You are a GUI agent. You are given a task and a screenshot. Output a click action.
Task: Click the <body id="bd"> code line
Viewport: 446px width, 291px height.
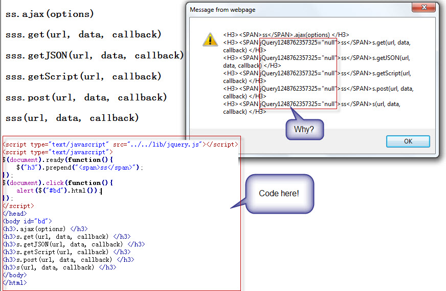coord(27,221)
